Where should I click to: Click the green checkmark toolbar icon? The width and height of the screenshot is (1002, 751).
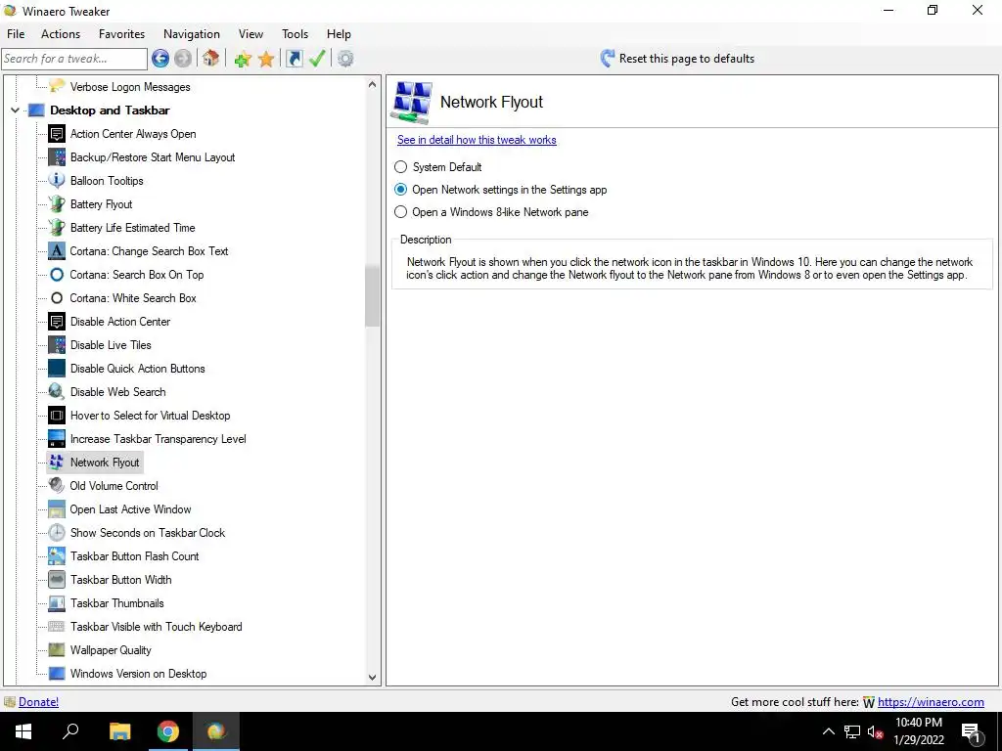(317, 59)
